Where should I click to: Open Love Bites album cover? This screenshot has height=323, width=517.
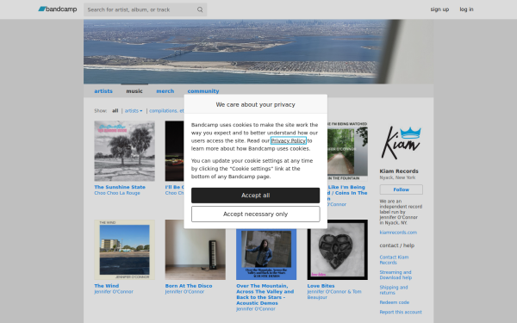click(337, 250)
